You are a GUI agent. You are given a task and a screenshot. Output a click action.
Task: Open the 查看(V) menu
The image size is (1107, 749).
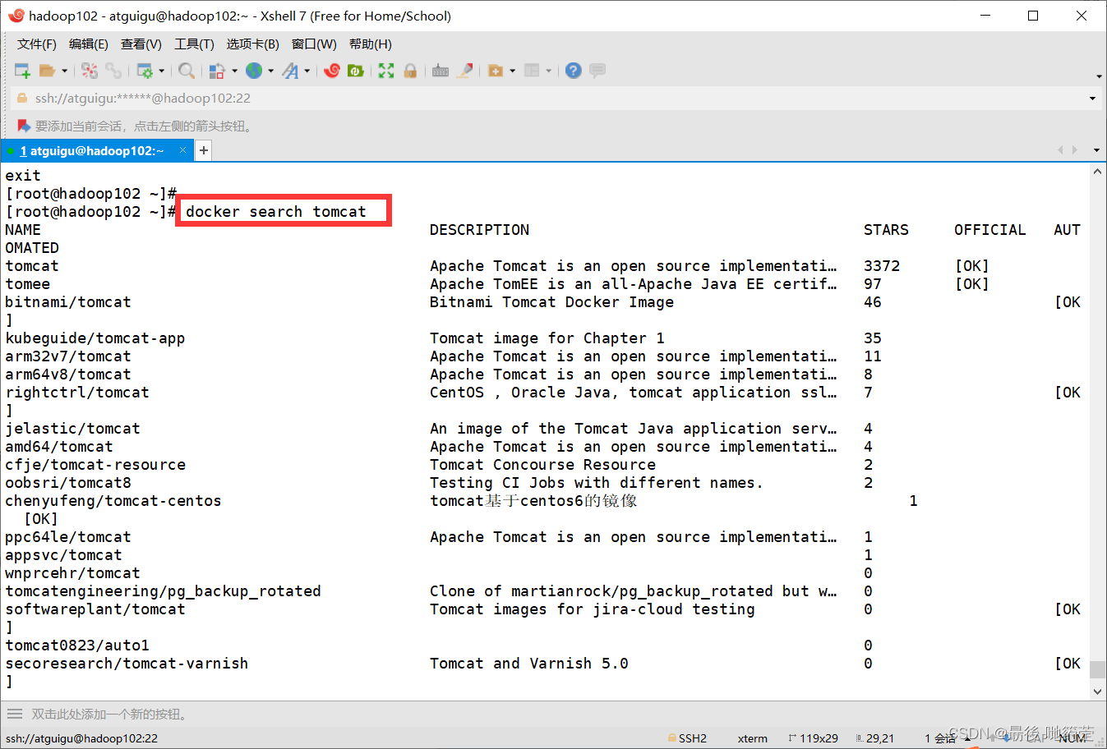141,44
